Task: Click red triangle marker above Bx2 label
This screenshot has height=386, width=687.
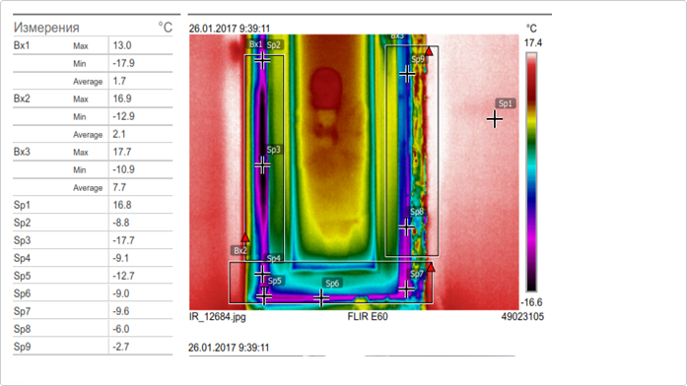Action: [245, 237]
